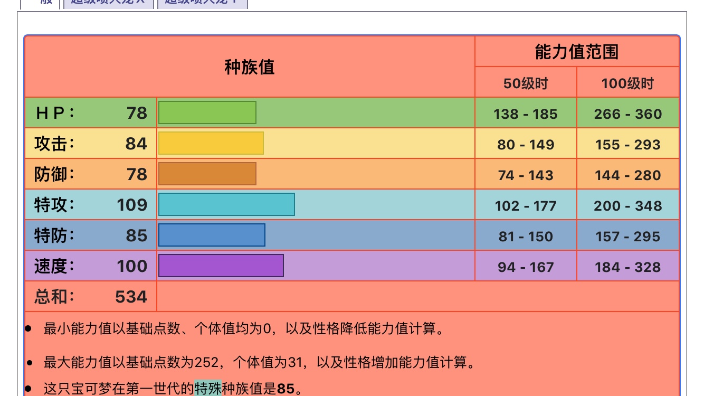This screenshot has width=704, height=396.
Task: Click the 攻击 base value 84
Action: point(137,143)
